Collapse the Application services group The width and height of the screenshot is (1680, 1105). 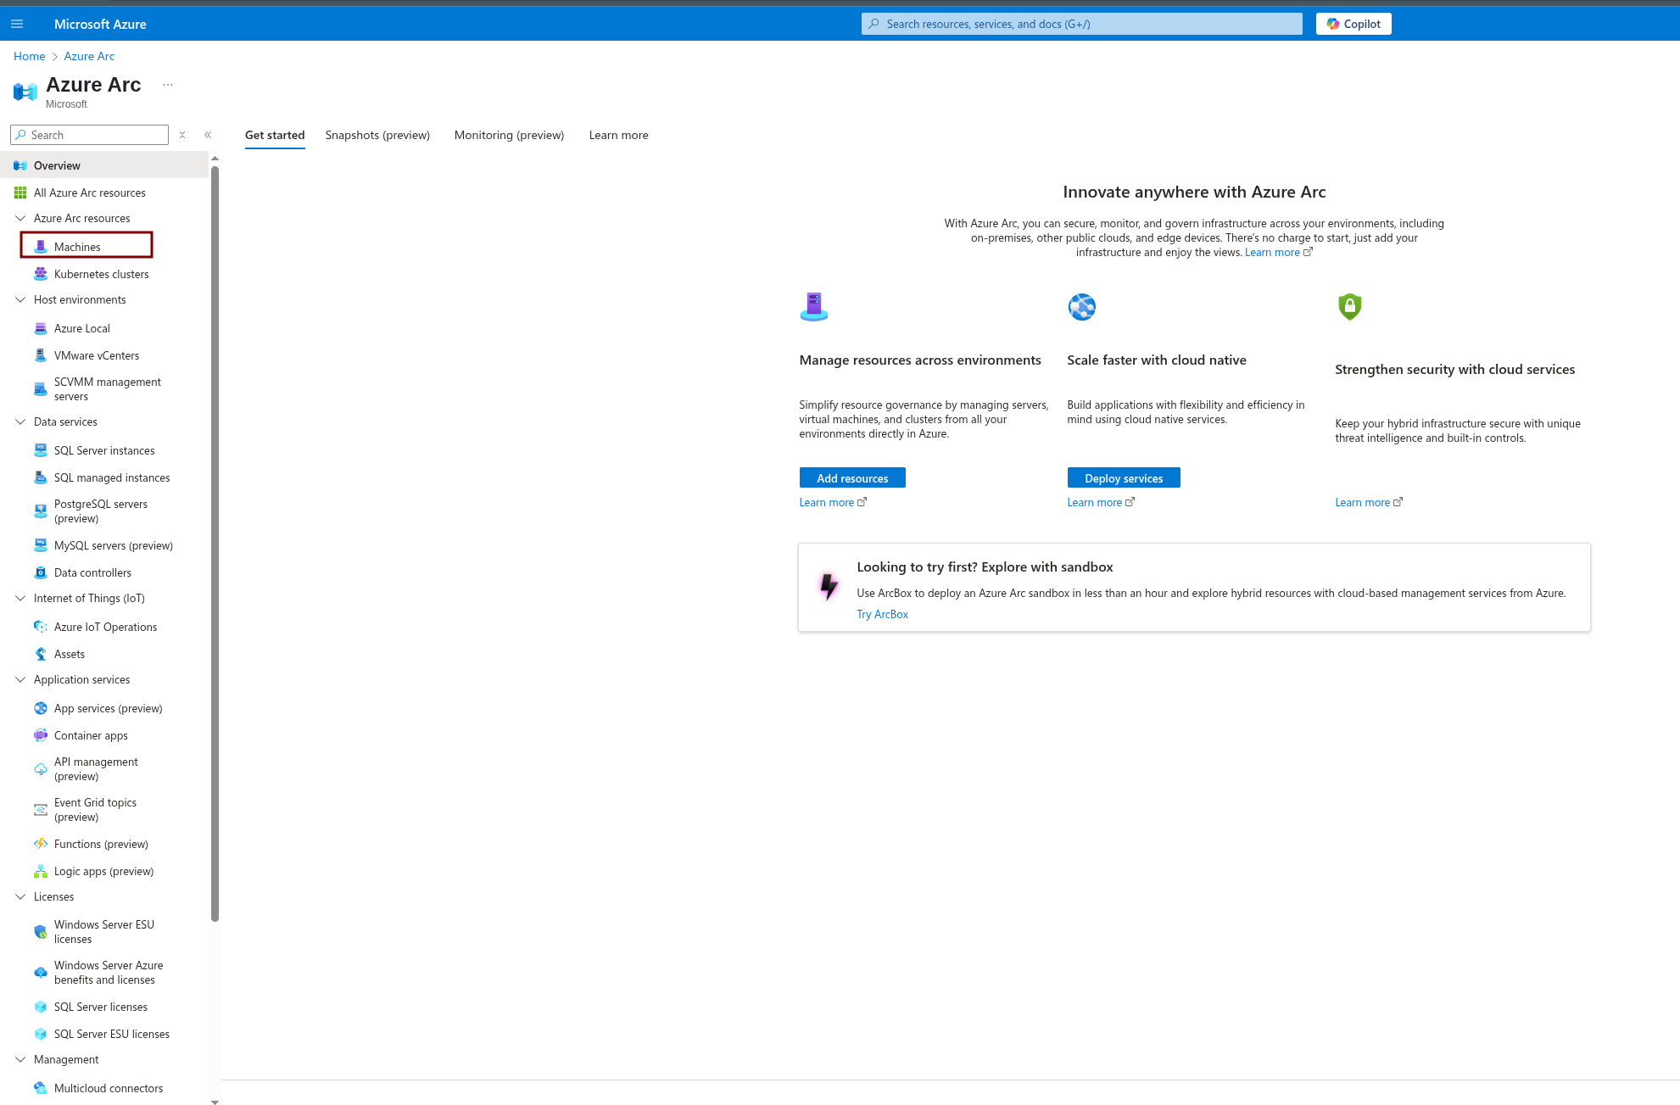[20, 679]
